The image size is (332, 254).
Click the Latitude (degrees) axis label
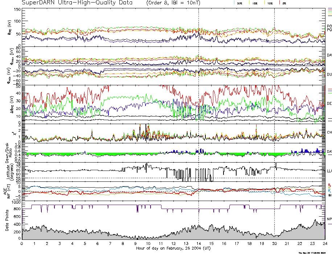(x=10, y=172)
